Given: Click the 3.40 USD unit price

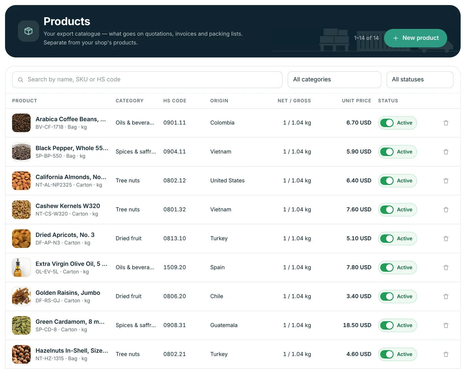Looking at the screenshot, I should pyautogui.click(x=359, y=297).
